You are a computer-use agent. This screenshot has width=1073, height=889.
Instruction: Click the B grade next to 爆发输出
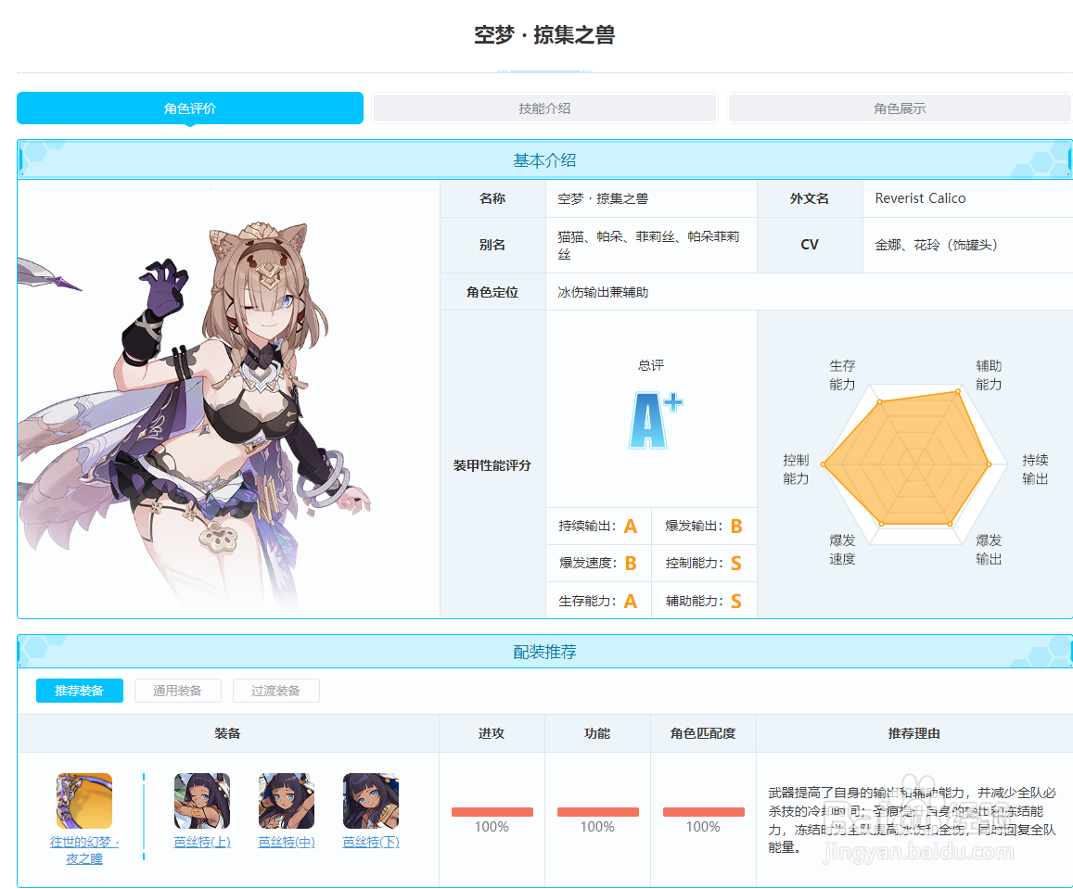coord(739,526)
